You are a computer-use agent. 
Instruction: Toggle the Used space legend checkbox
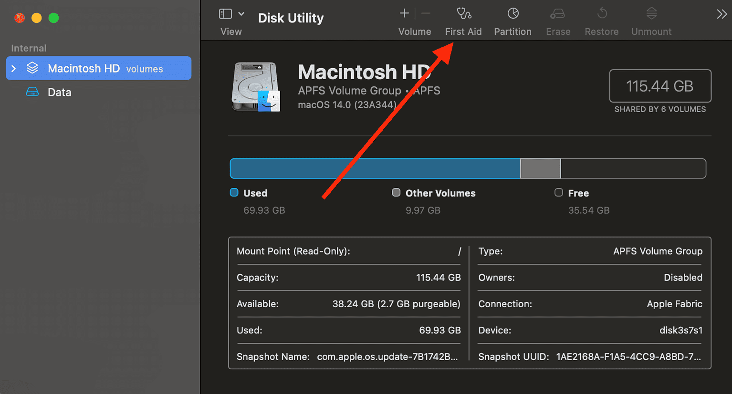[234, 193]
